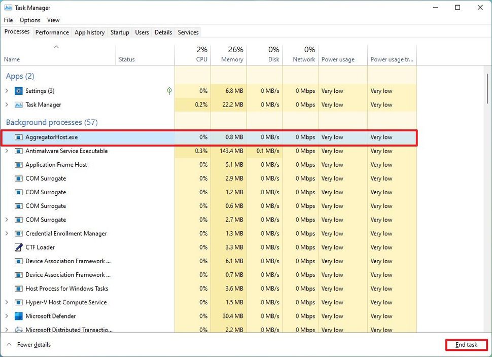Click the Microsoft Defender shield icon
Viewport: 492px width, 357px height.
point(17,316)
